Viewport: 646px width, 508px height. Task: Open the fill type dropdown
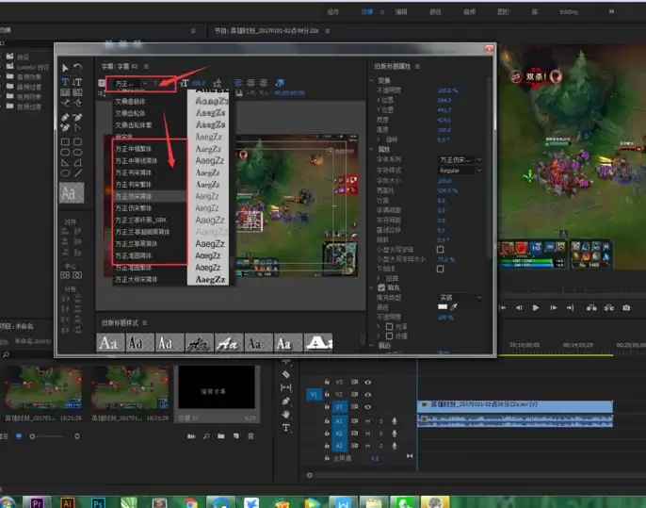pos(458,297)
